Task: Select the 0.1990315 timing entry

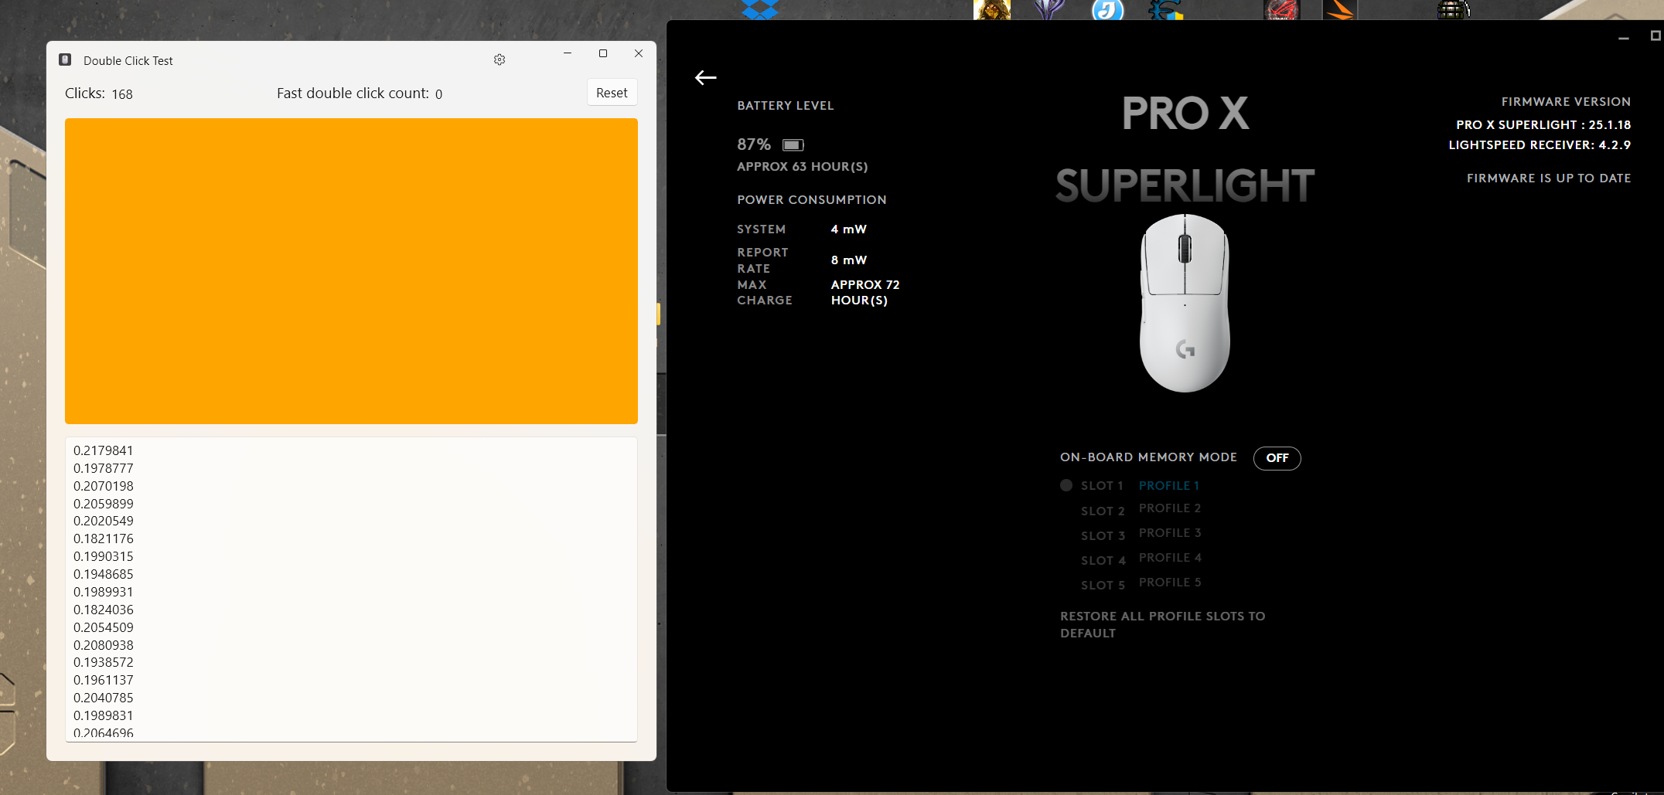Action: point(104,556)
